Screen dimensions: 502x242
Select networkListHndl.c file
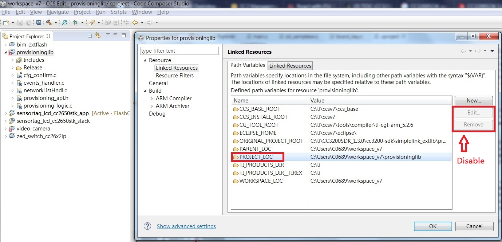45,90
